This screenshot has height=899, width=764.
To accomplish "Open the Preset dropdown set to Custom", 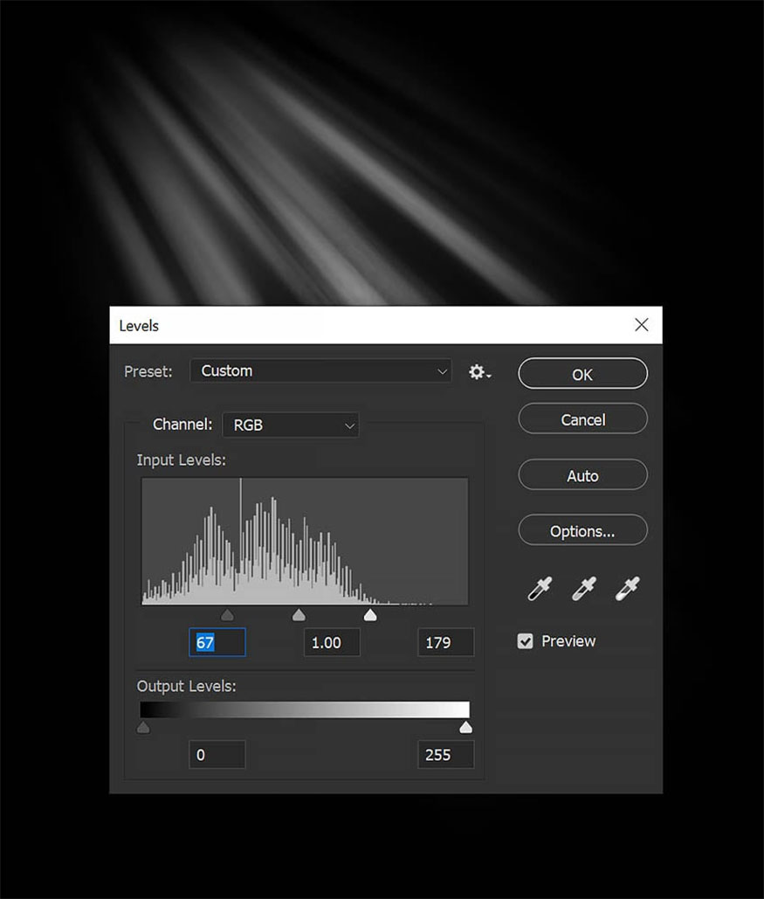I will [x=320, y=371].
